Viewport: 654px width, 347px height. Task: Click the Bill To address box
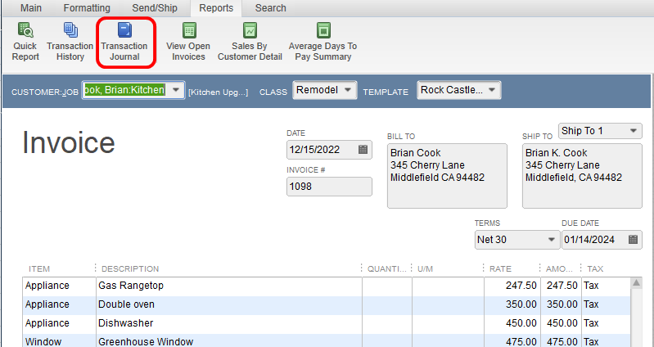click(447, 176)
